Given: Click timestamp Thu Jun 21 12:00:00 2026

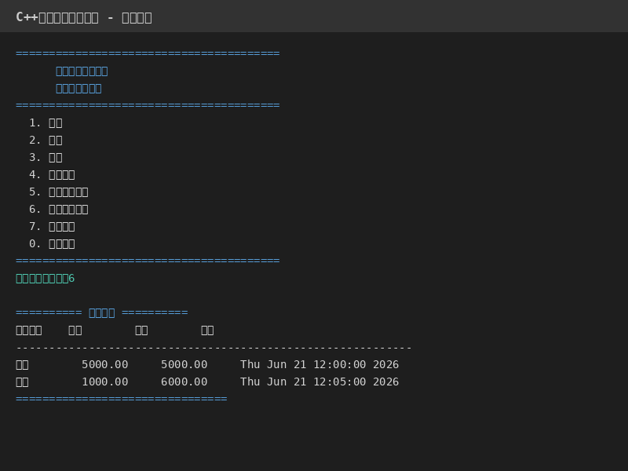Looking at the screenshot, I should (319, 364).
